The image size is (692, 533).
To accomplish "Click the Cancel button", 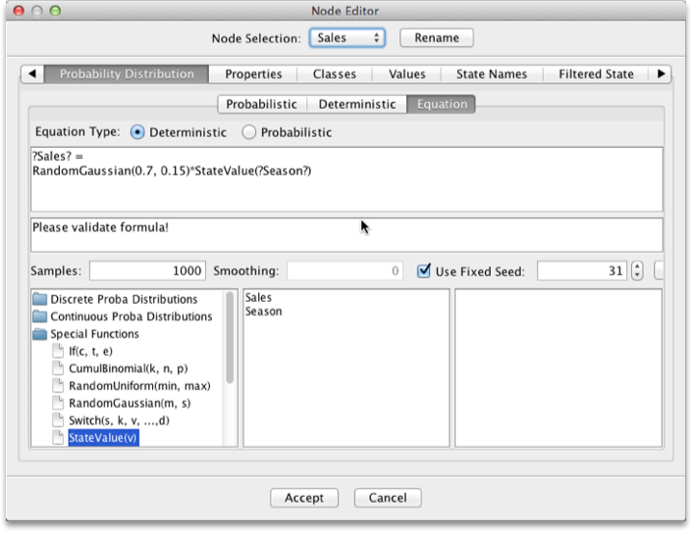I will tap(388, 498).
